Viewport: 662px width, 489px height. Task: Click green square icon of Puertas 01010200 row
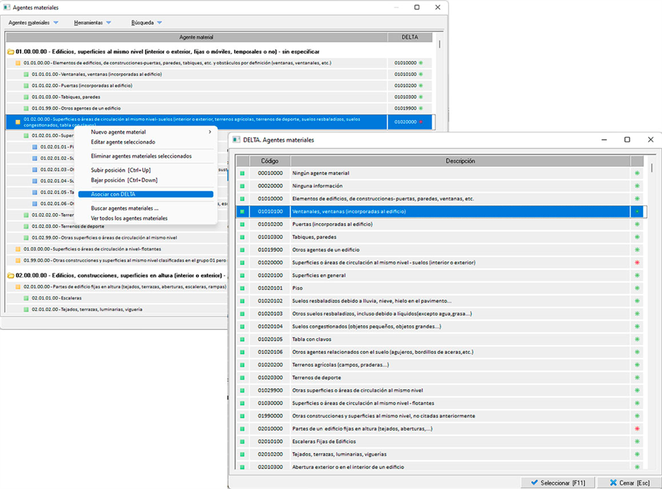click(242, 225)
